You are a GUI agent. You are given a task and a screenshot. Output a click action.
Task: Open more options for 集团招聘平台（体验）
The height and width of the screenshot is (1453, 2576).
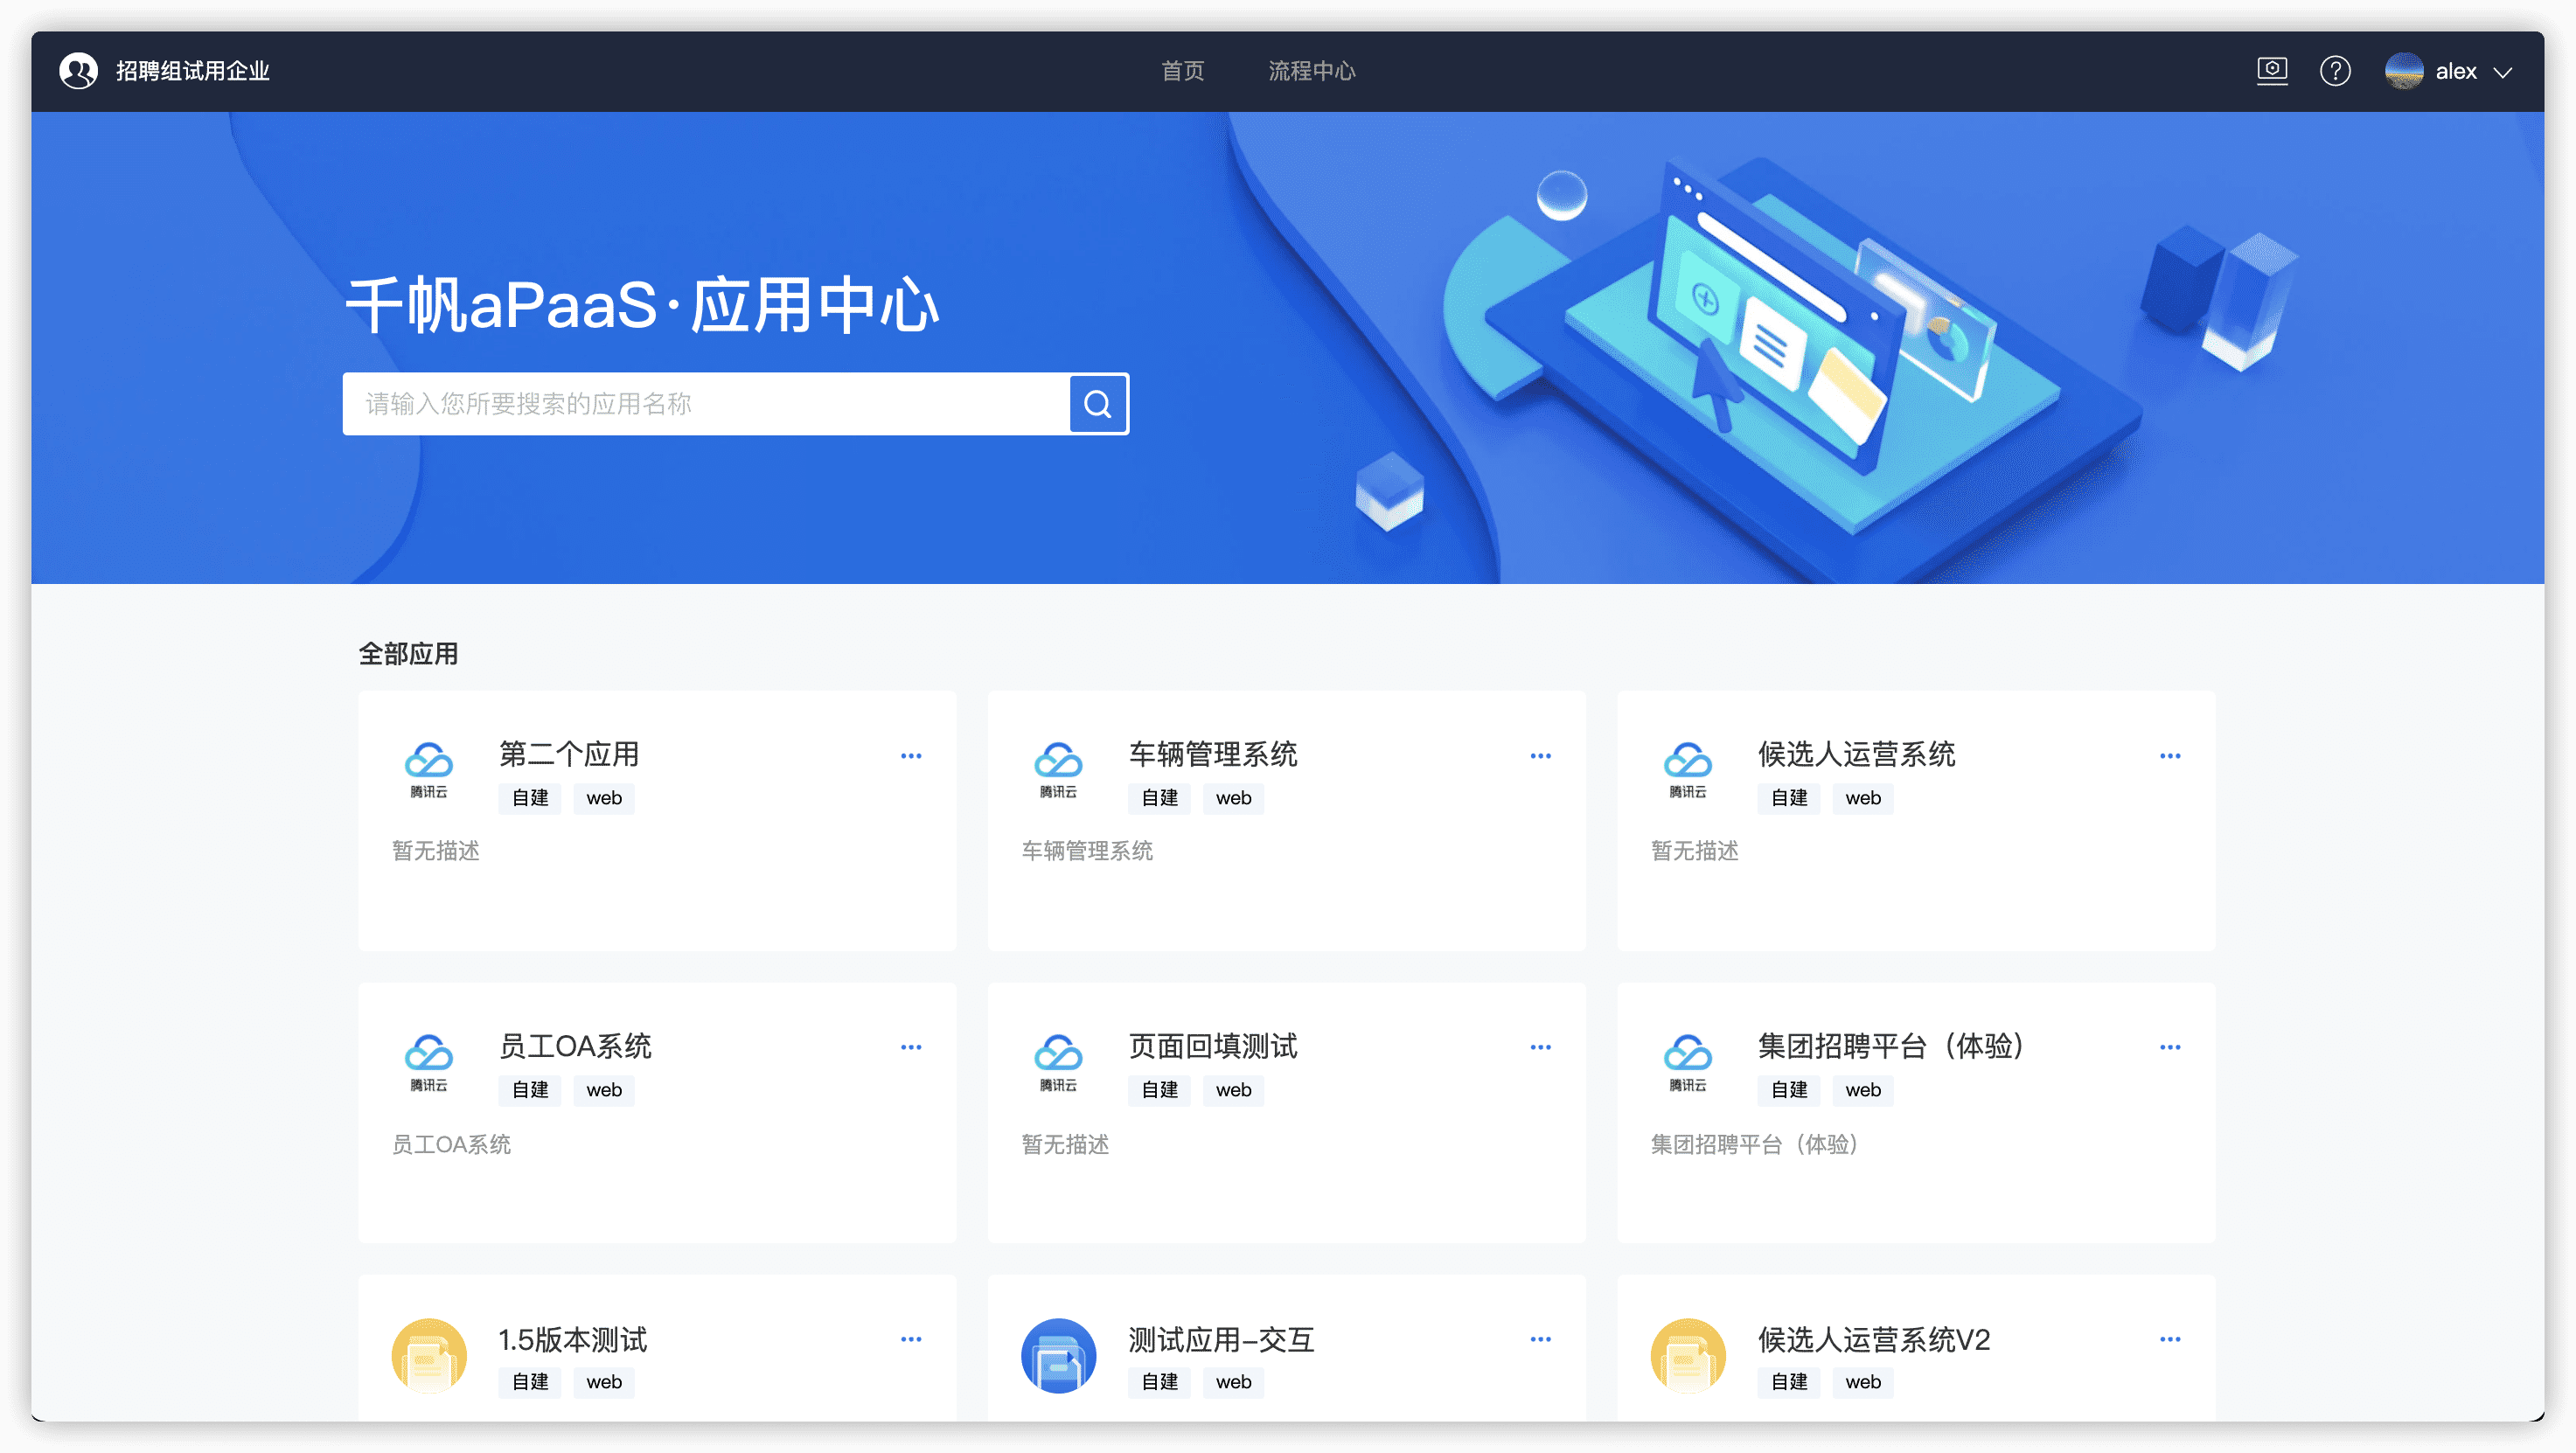2170,1047
